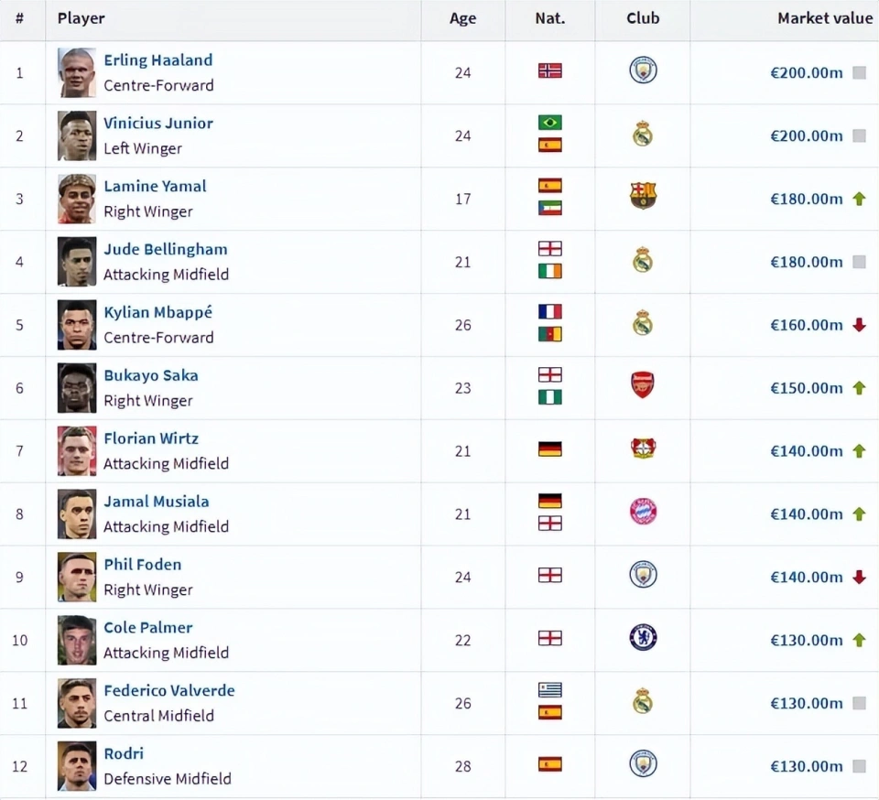Viewport: 879px width, 800px height.
Task: Click the Bayern Munich club crest
Action: click(x=643, y=512)
